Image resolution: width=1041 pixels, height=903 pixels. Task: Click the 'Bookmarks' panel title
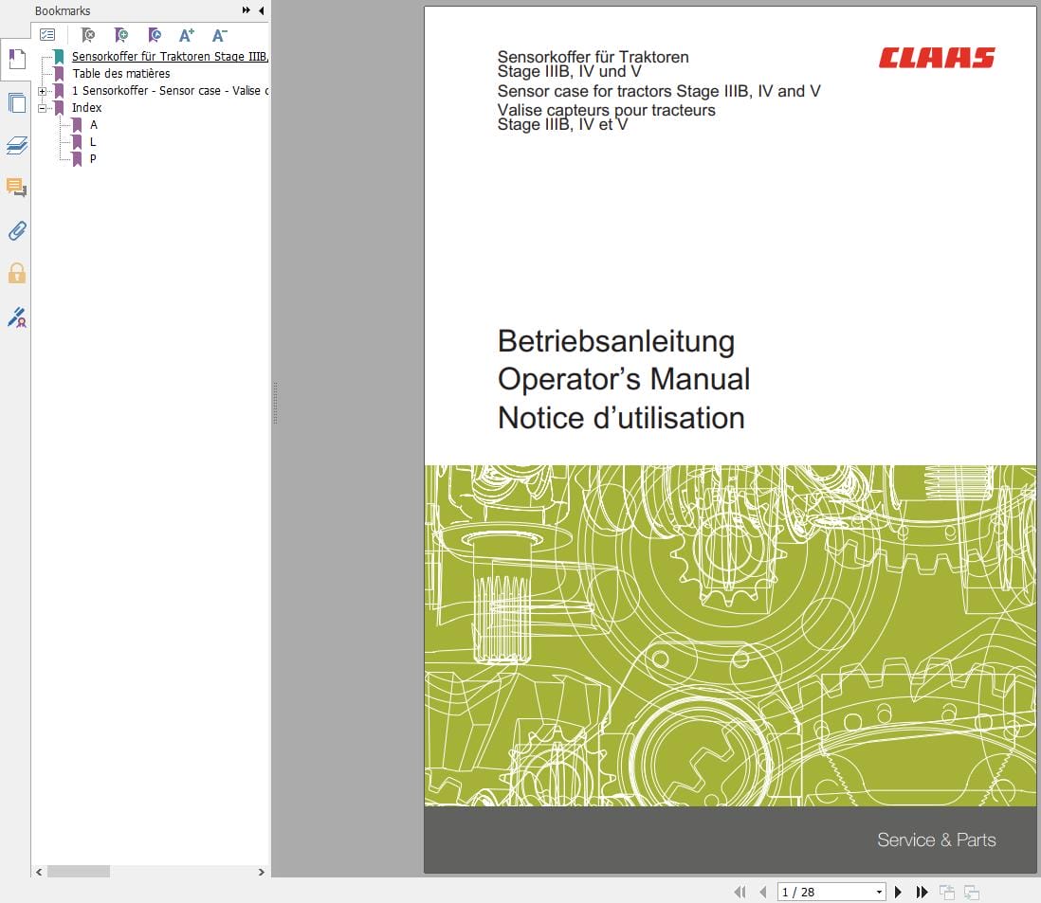[63, 10]
